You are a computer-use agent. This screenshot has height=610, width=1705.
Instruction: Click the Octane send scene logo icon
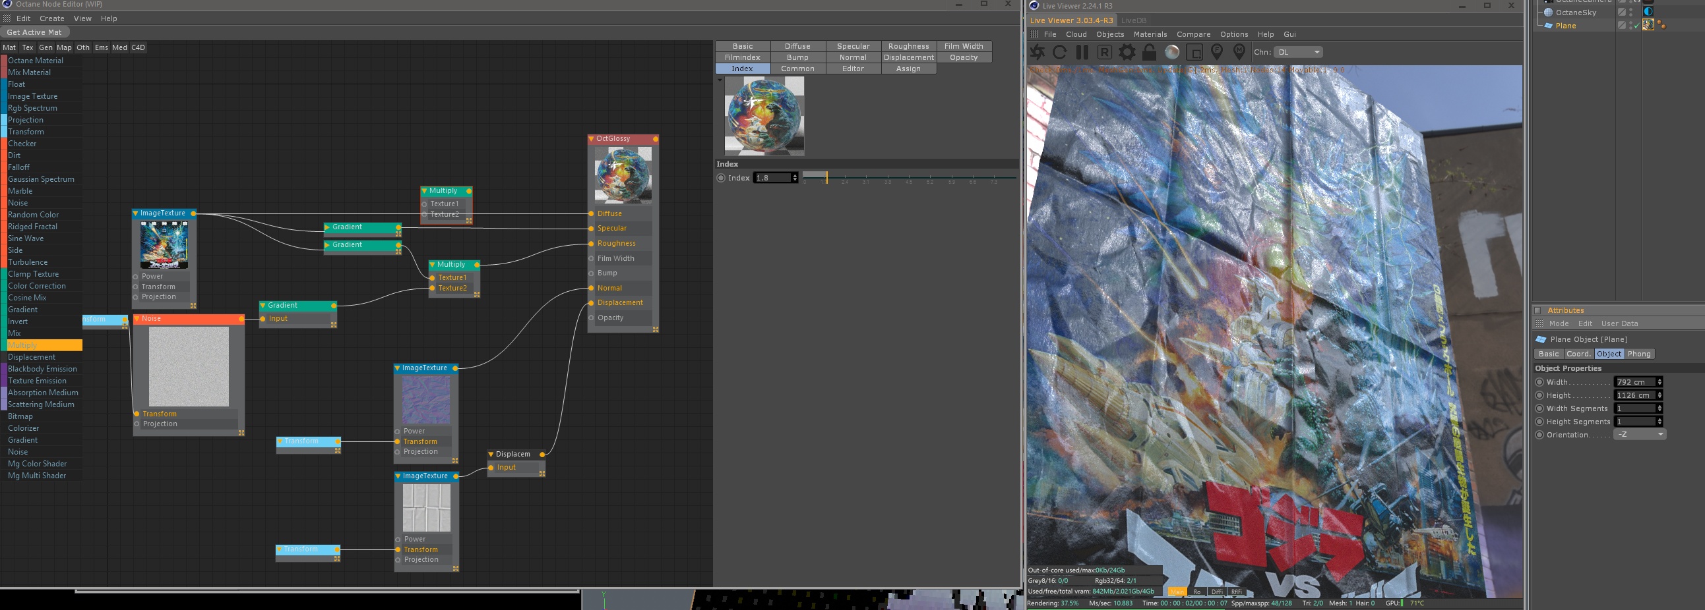pos(1038,52)
